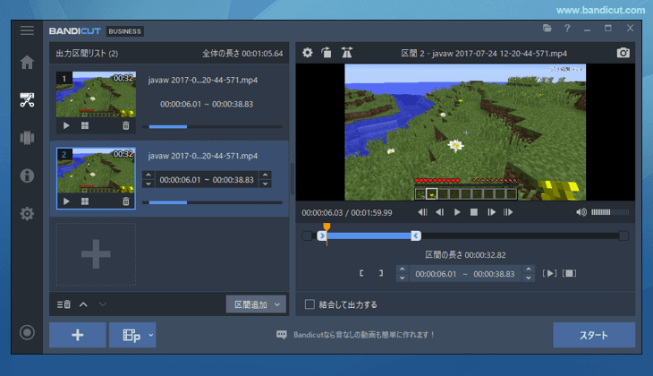Jump to next keyframe

(508, 212)
